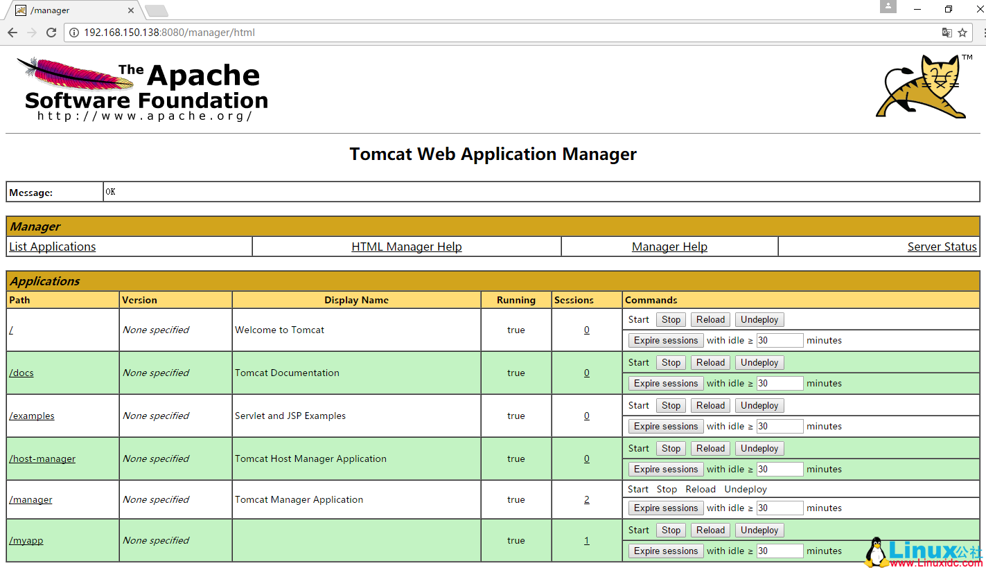Open a new browser tab

click(x=157, y=10)
